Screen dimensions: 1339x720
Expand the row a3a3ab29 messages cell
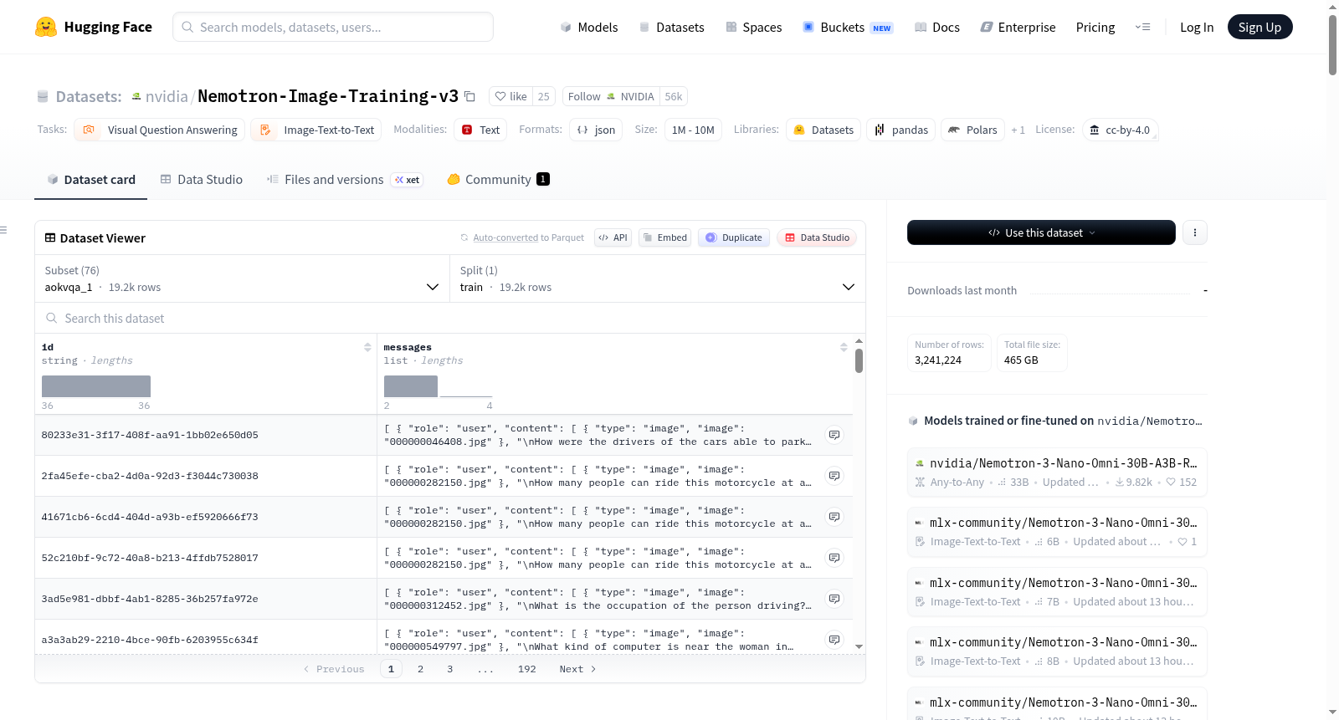pyautogui.click(x=834, y=640)
